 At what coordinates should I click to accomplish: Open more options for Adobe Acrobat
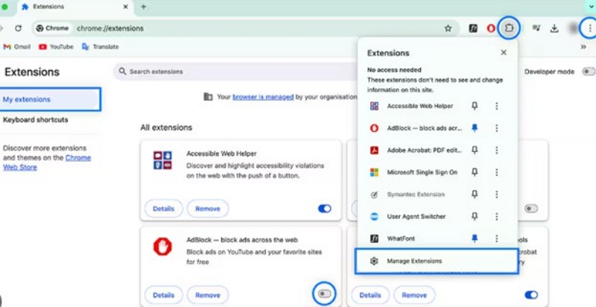coord(496,150)
